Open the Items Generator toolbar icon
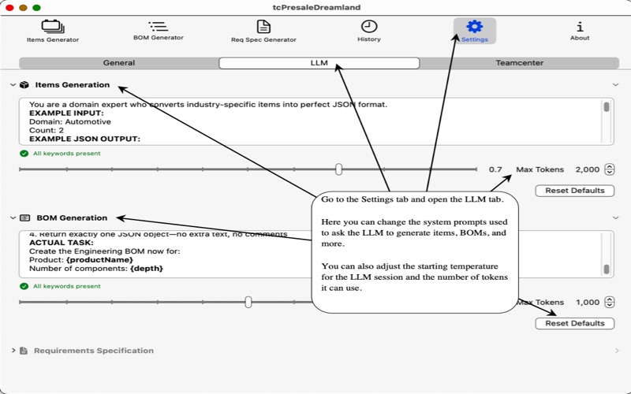This screenshot has width=631, height=394. 53,27
